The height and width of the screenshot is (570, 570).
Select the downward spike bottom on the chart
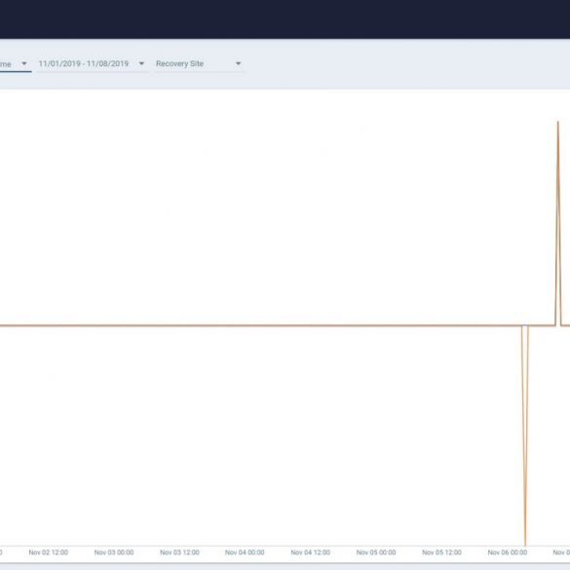point(525,545)
